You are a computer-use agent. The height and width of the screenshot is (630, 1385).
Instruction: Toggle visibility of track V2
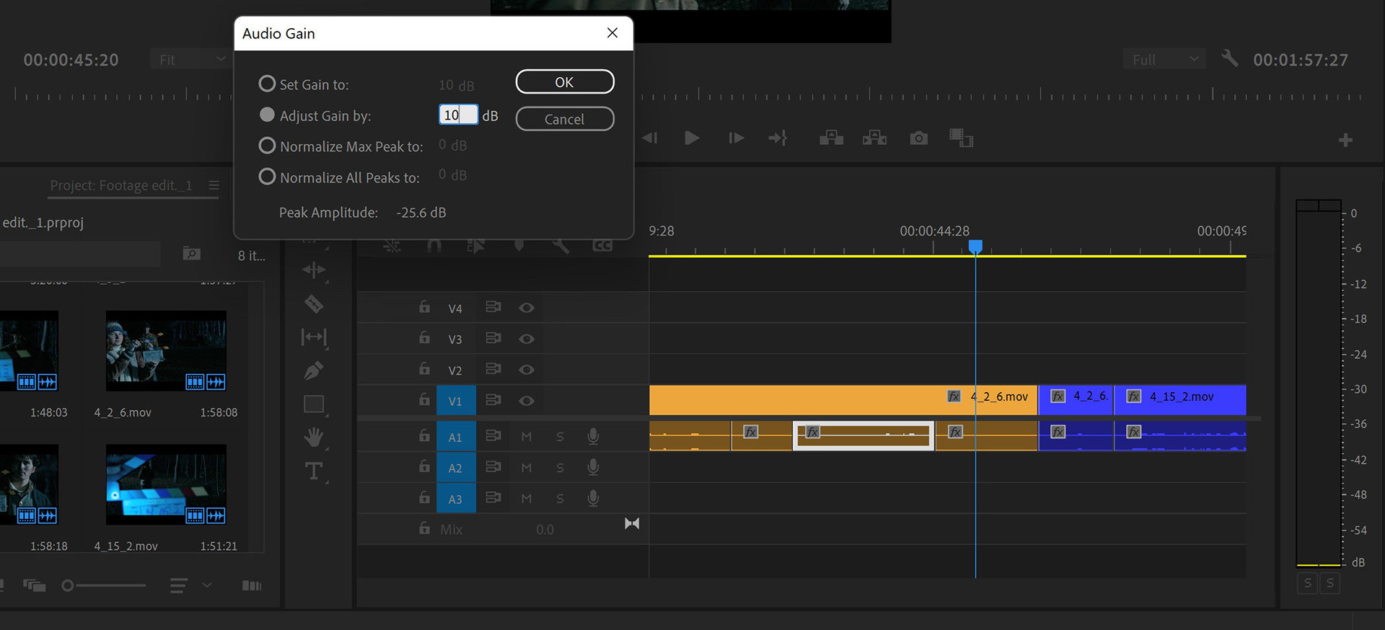click(527, 370)
